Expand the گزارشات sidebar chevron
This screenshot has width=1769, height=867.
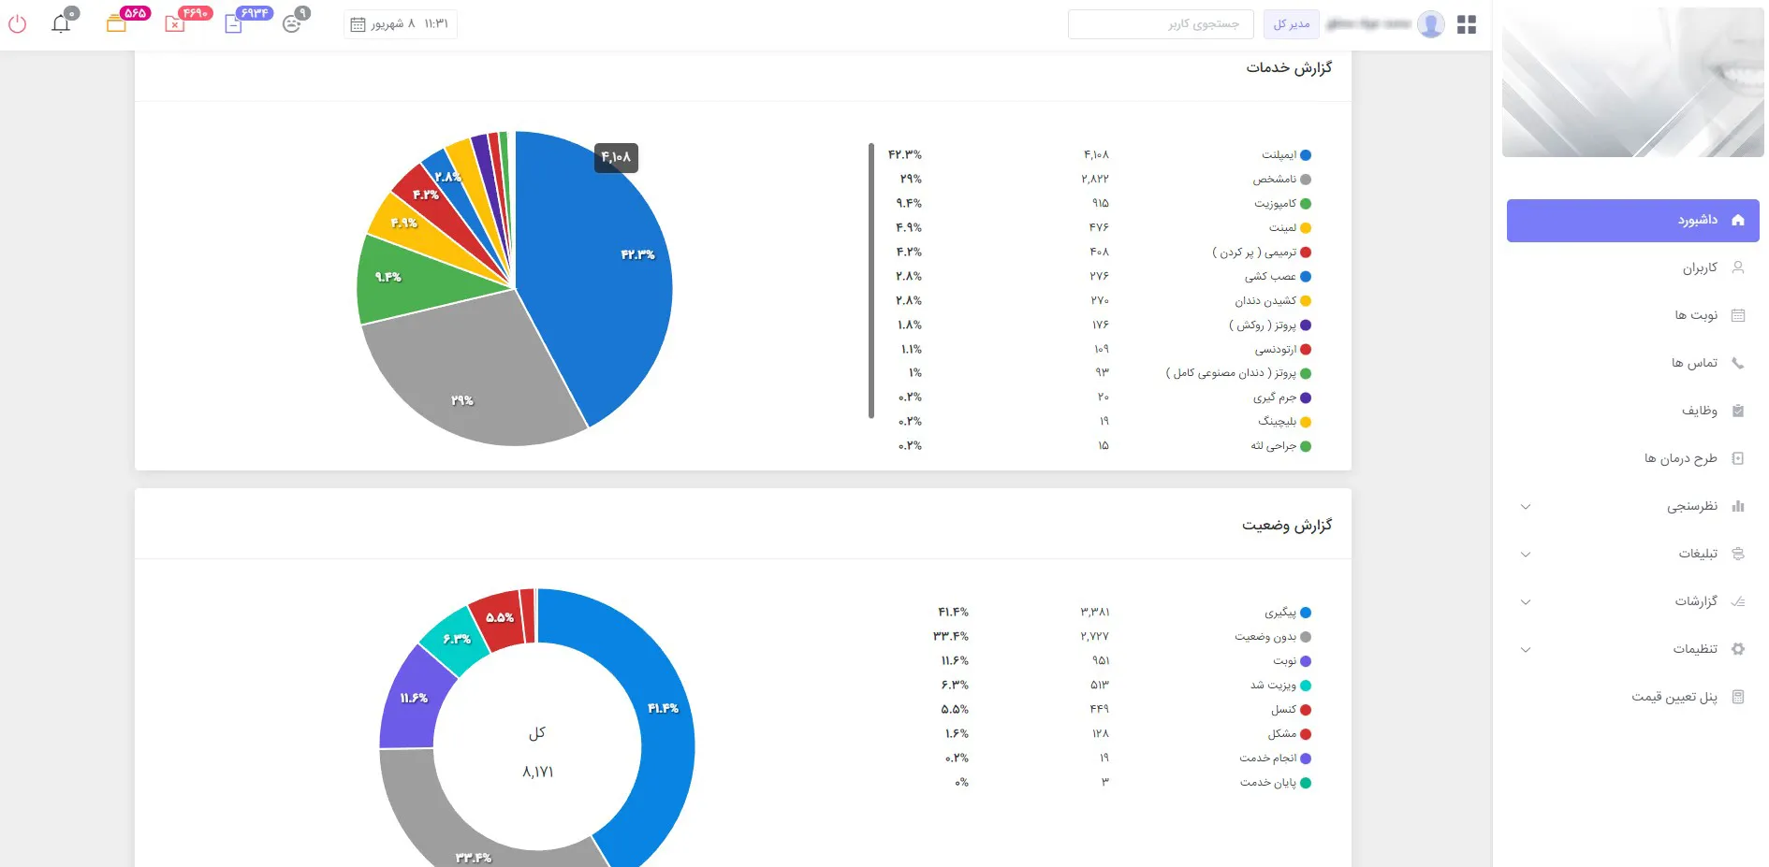(x=1526, y=602)
